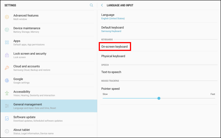Screen dimensions: 221x138
Task: Click 'Samsung Cloud, Backup and restore' subtitle
Action: (32, 70)
